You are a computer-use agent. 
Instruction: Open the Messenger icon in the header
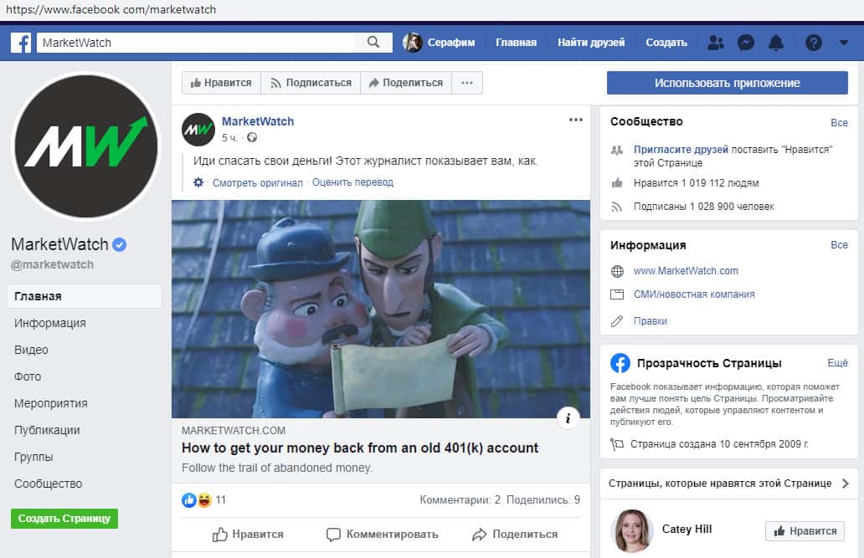pos(745,43)
